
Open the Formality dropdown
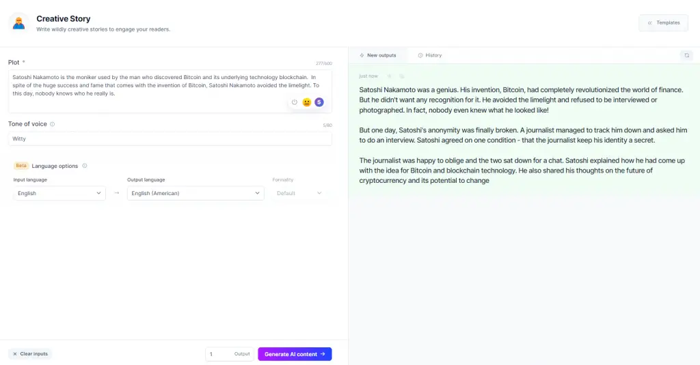coord(299,193)
